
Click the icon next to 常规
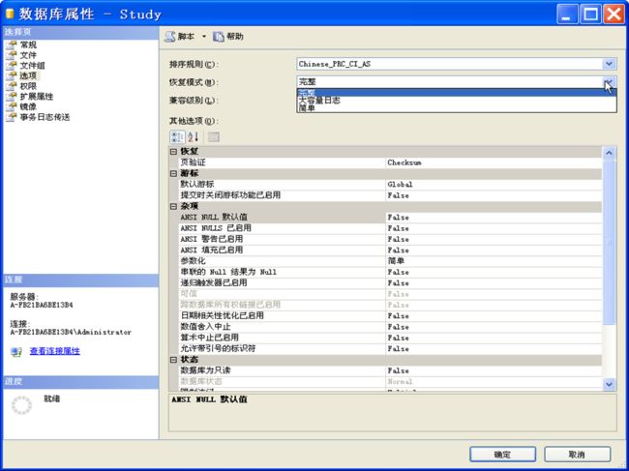tap(12, 44)
